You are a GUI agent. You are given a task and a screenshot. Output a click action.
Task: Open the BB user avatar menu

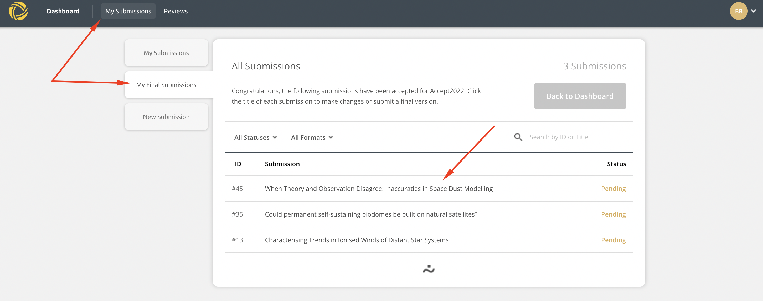(738, 11)
